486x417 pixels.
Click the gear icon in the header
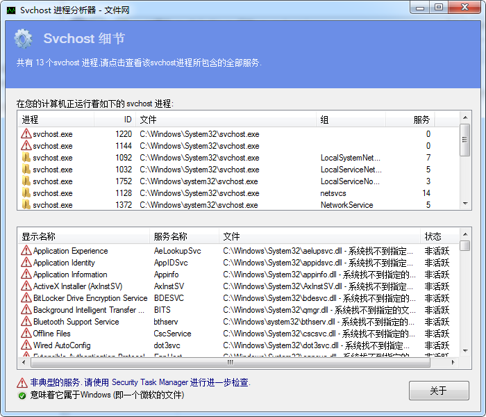coord(24,39)
